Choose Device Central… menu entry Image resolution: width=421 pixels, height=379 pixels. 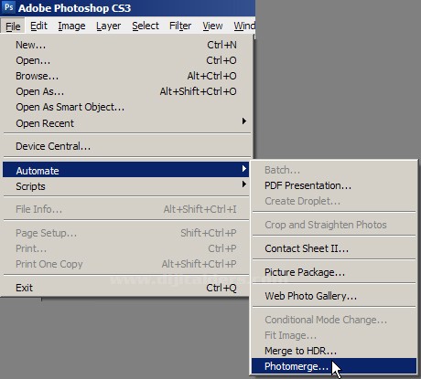126,146
